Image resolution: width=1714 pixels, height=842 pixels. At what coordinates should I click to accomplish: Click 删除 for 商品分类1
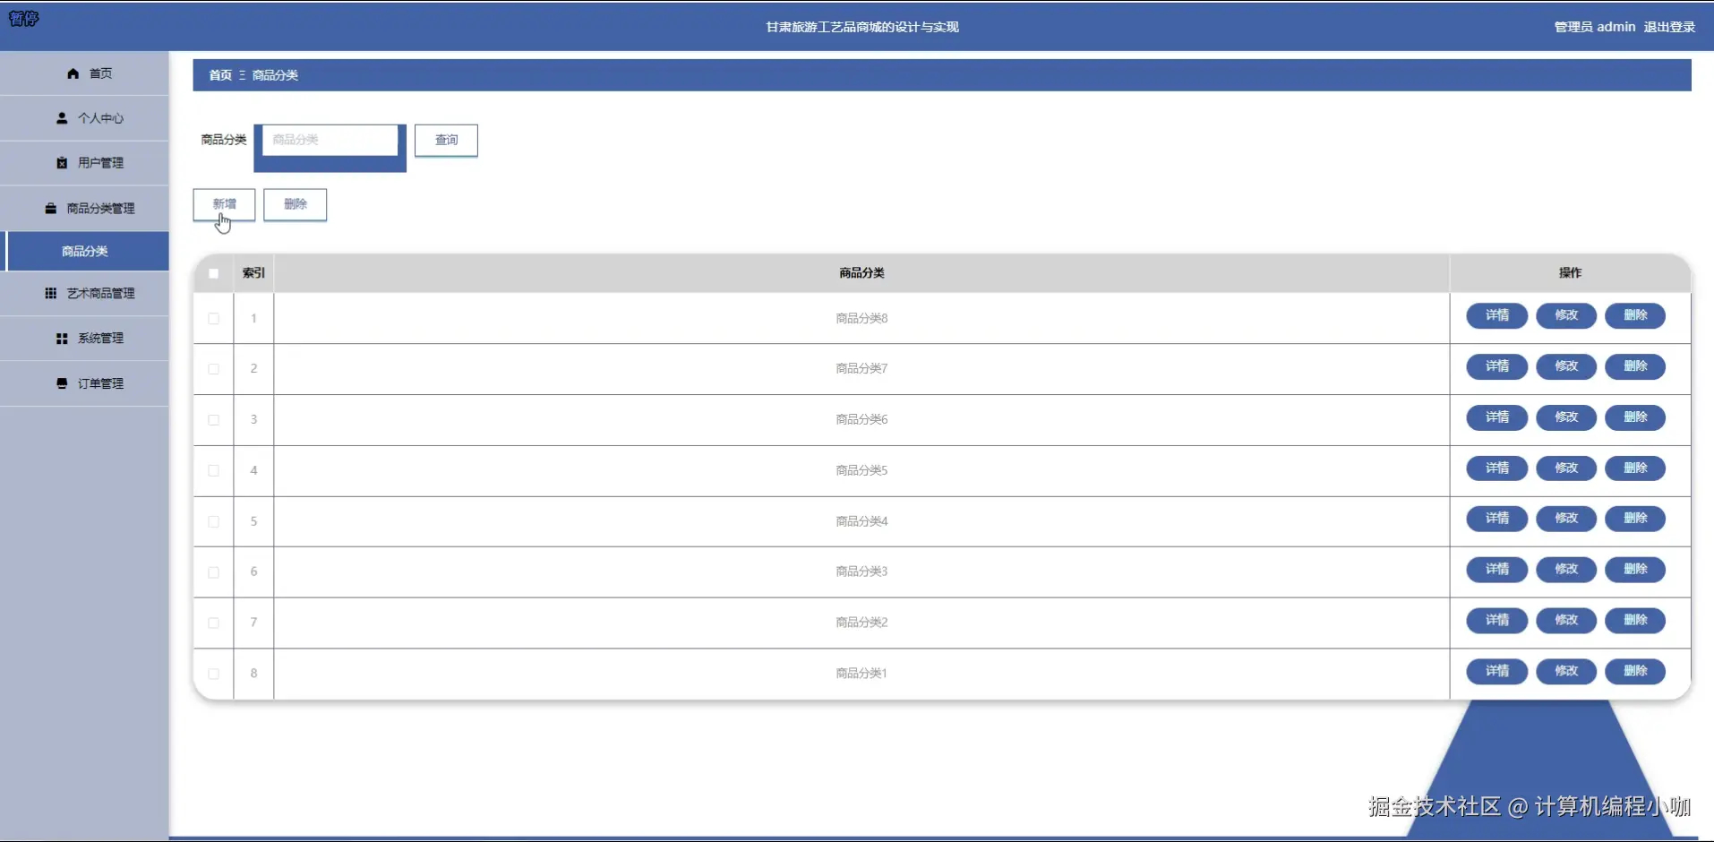[x=1635, y=672]
